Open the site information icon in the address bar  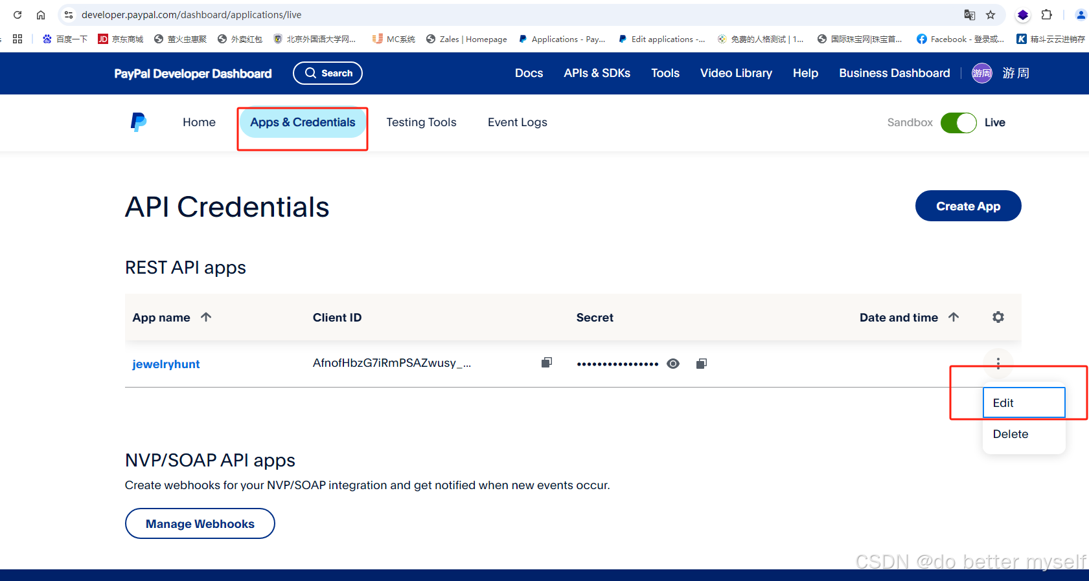point(69,15)
